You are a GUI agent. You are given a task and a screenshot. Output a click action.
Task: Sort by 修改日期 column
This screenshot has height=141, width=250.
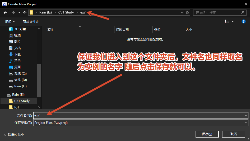pyautogui.click(x=122, y=30)
